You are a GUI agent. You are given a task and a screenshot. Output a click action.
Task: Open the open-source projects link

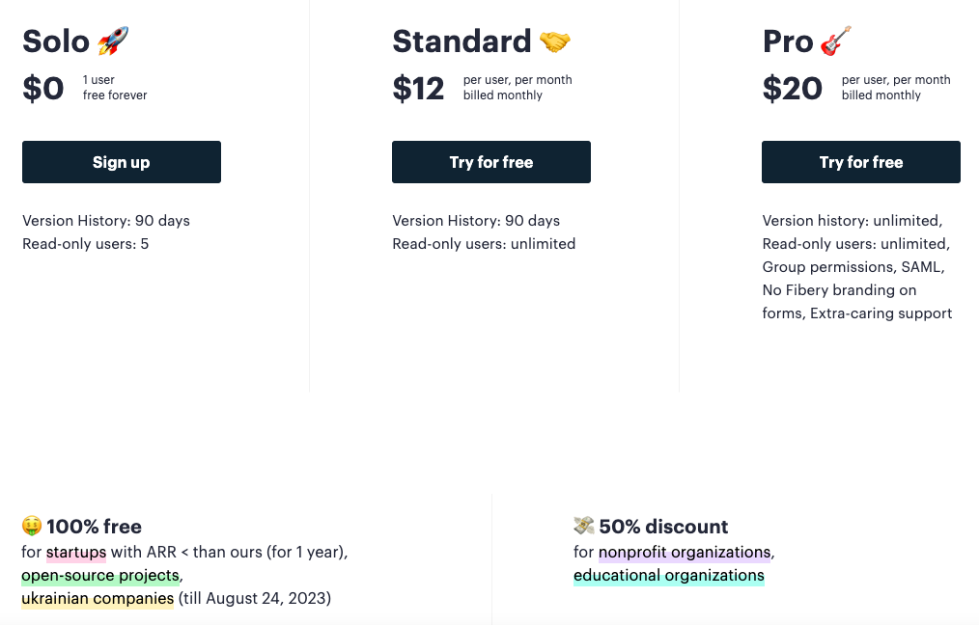[100, 575]
